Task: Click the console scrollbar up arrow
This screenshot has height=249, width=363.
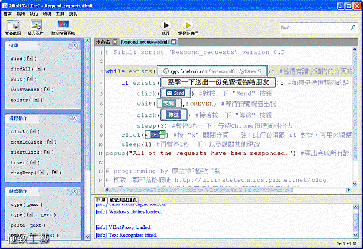Action: pyautogui.click(x=355, y=207)
